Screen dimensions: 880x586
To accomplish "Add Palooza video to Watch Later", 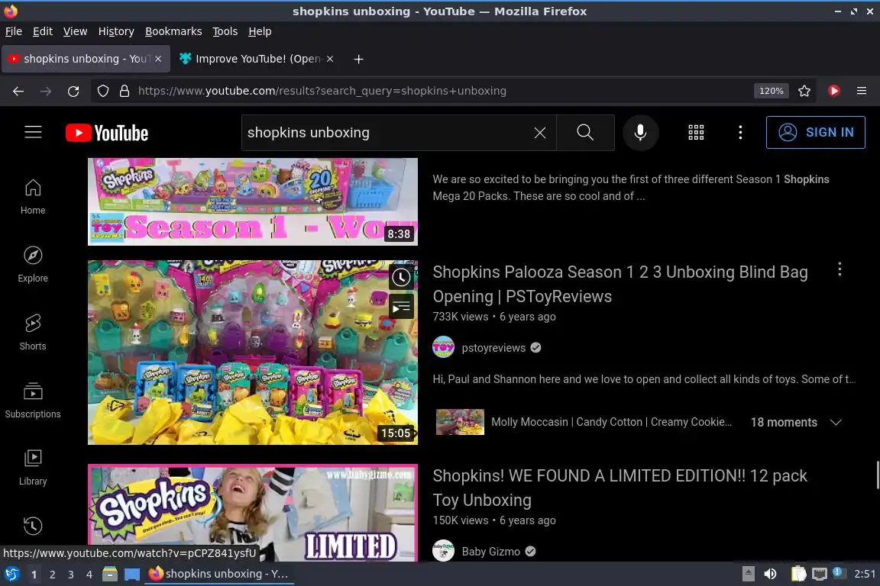I will pyautogui.click(x=401, y=277).
